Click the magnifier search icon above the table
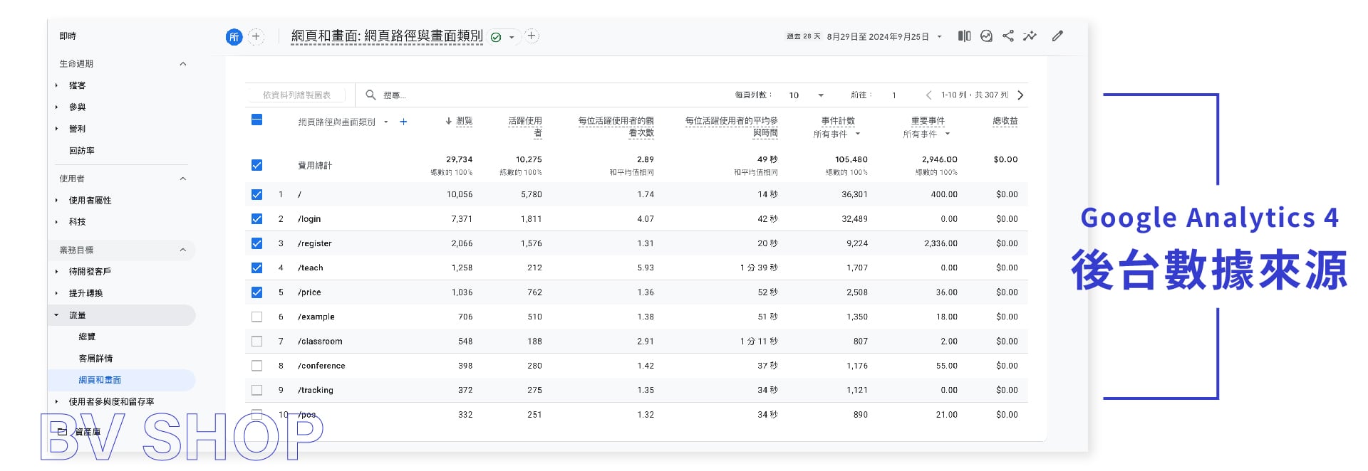 370,95
